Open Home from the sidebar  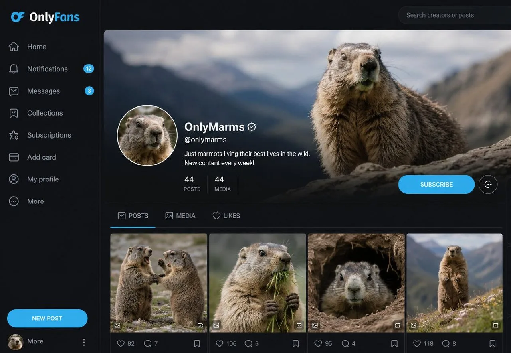[37, 47]
